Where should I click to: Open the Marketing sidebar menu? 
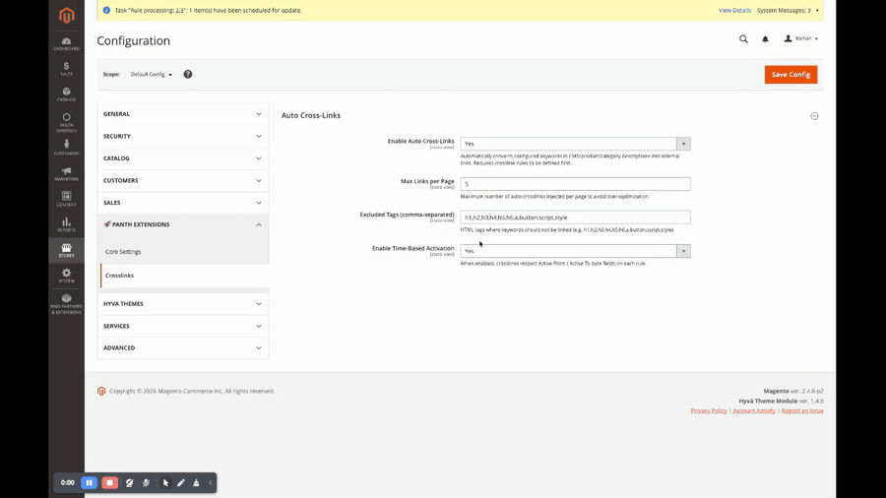[x=66, y=173]
